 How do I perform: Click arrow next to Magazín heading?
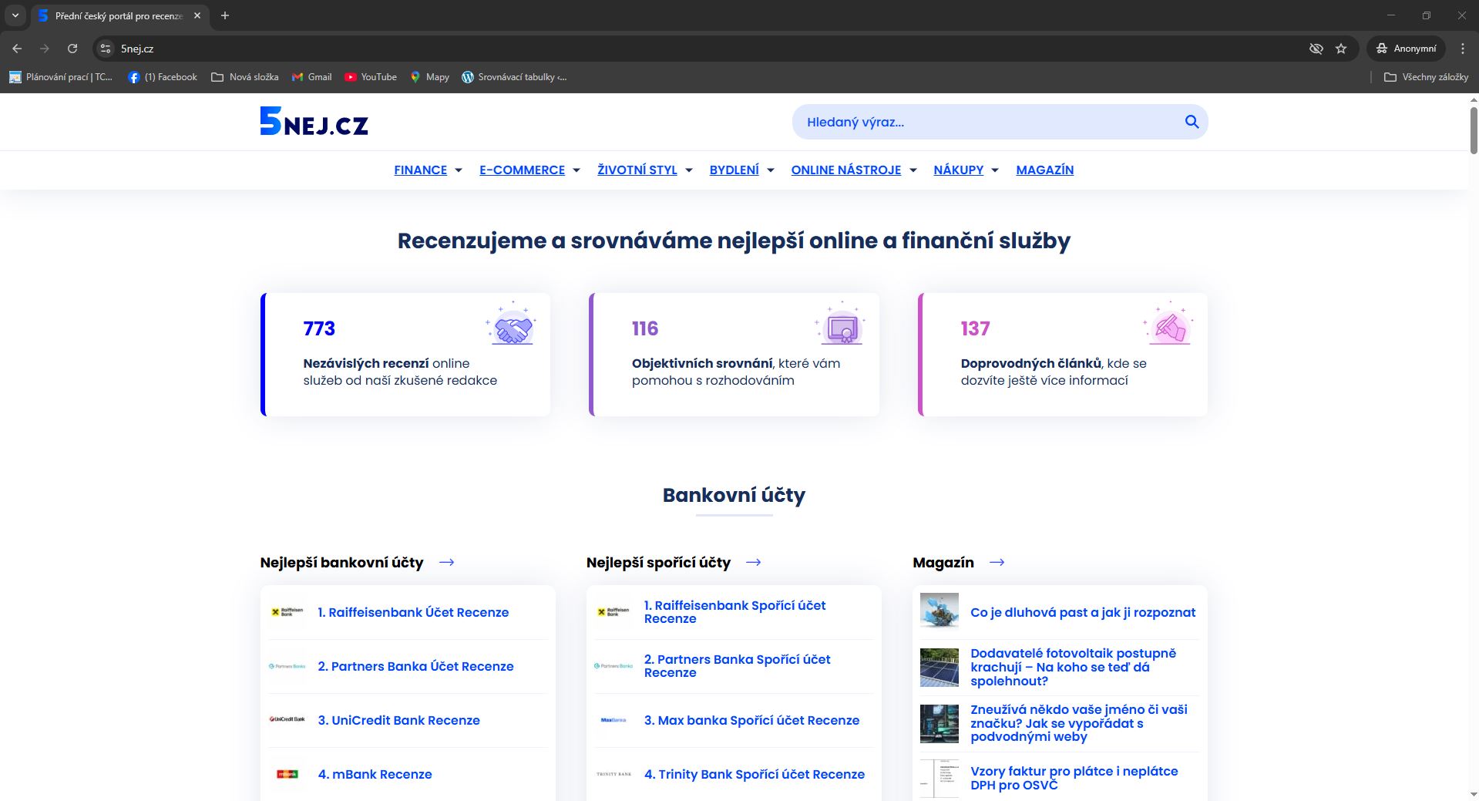(997, 562)
